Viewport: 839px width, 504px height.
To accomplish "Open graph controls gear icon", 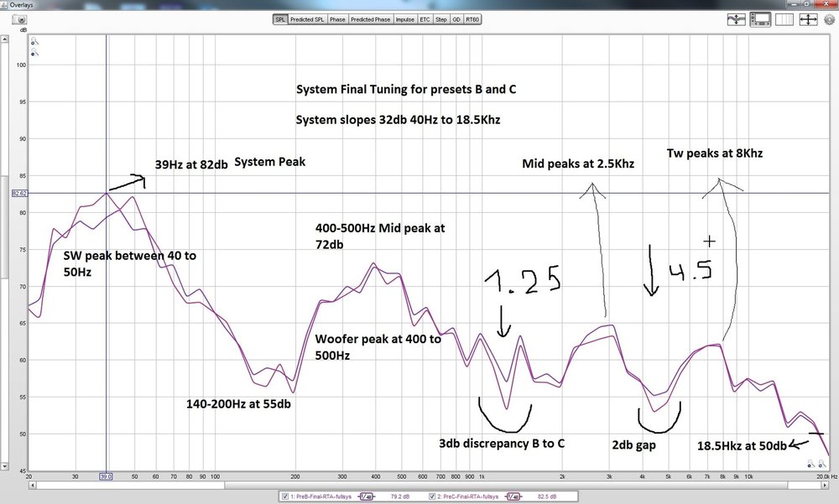I will (x=830, y=20).
